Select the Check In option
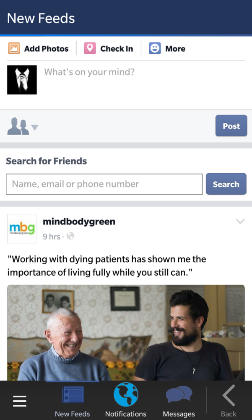252x420 pixels. (x=109, y=49)
